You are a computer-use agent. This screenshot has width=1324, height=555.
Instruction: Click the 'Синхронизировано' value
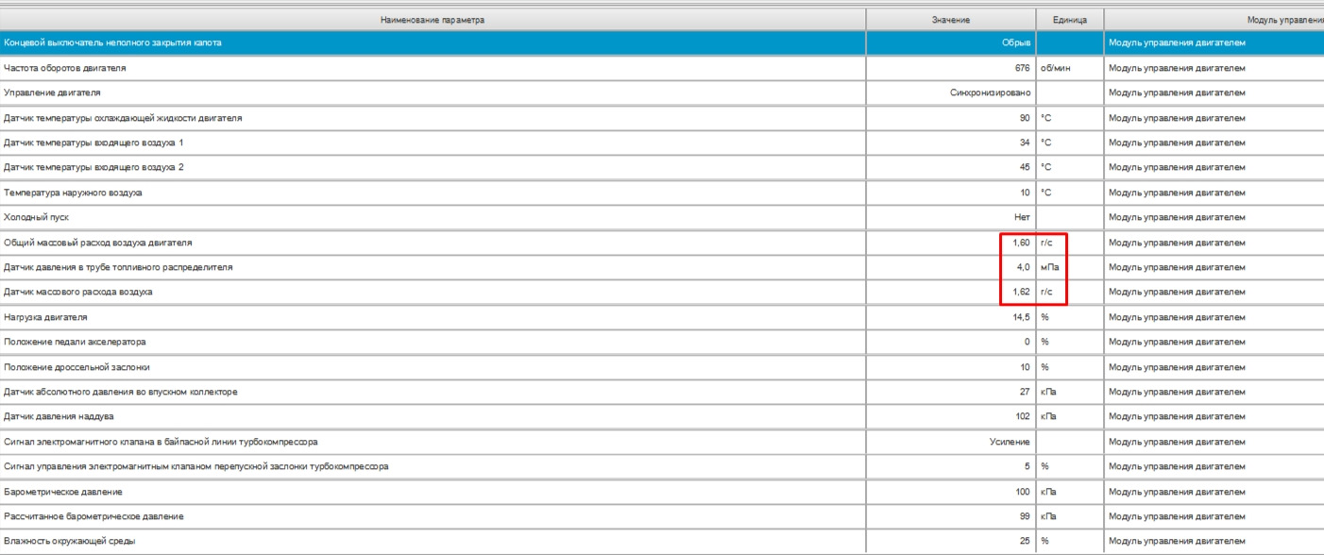click(x=991, y=93)
